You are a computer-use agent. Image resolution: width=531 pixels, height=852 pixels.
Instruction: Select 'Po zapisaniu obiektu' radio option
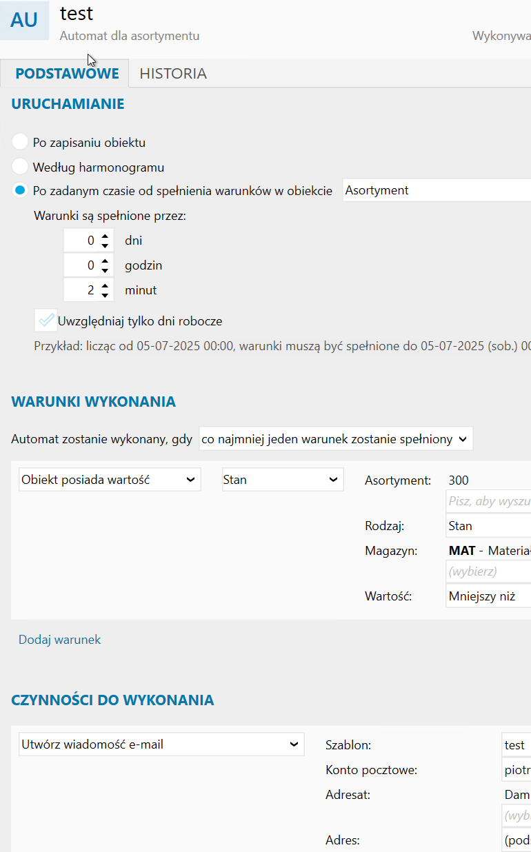point(20,143)
